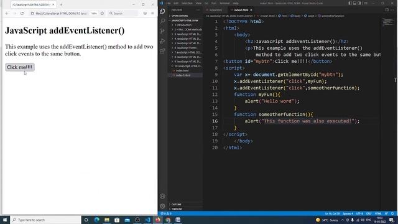Close the index1.html editor tab
This screenshot has width=398, height=224.
[x=251, y=10]
